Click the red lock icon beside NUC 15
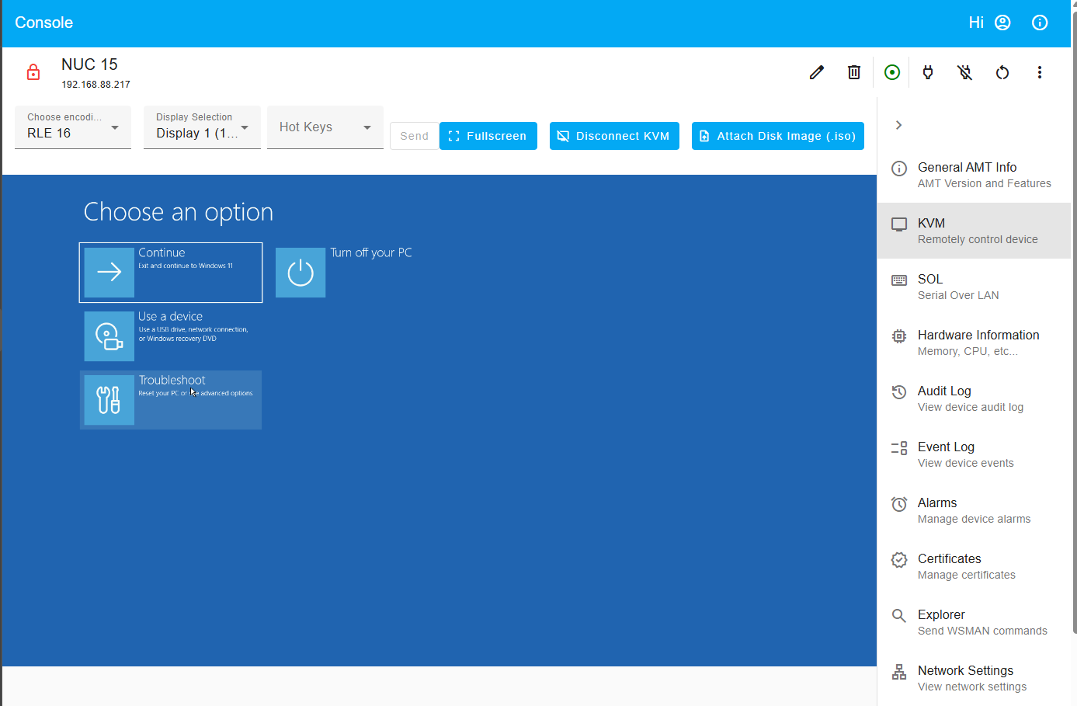 coord(33,71)
